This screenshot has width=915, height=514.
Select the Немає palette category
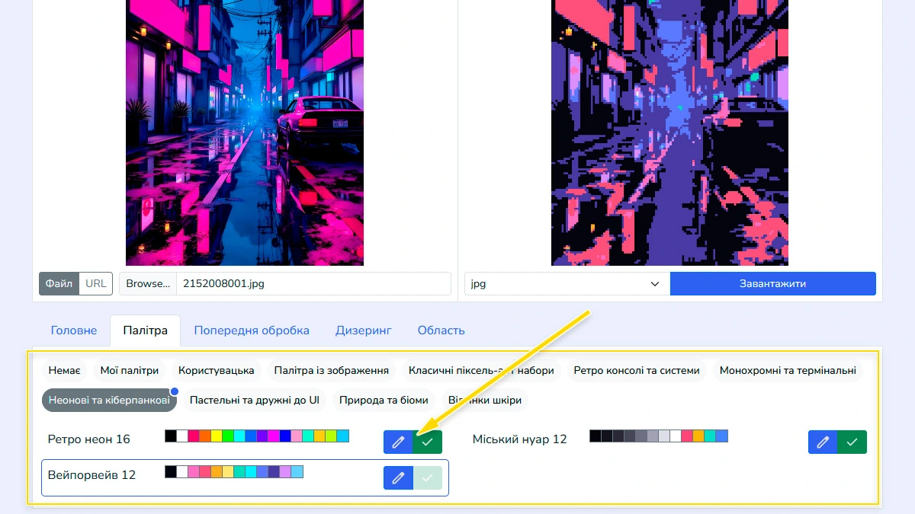(64, 371)
